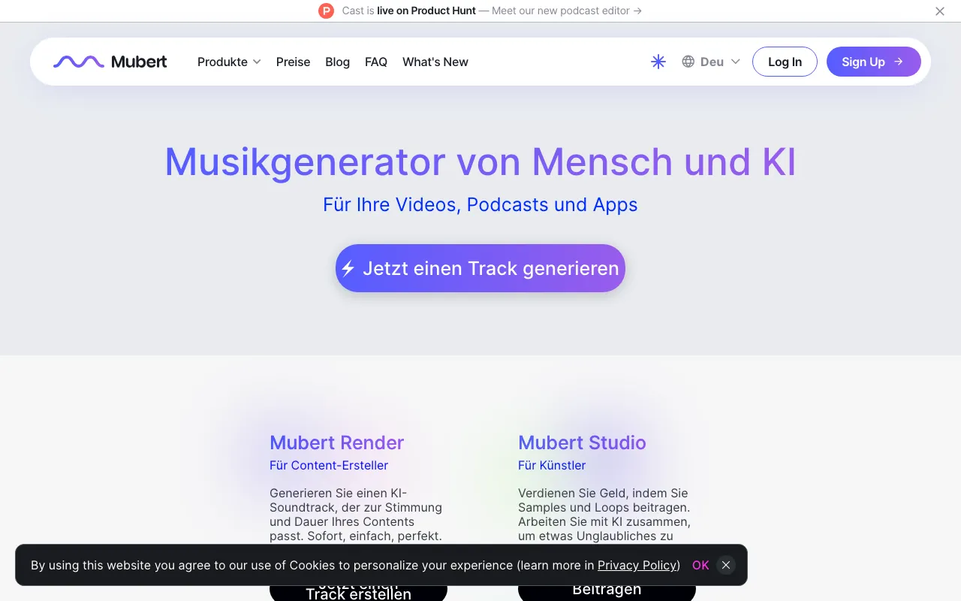Open the Cast live on Product Hunt link
The image size is (961, 601).
tap(492, 11)
